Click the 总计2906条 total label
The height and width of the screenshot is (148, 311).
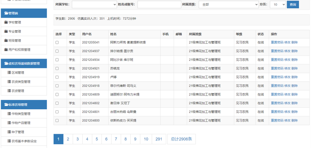point(182,139)
